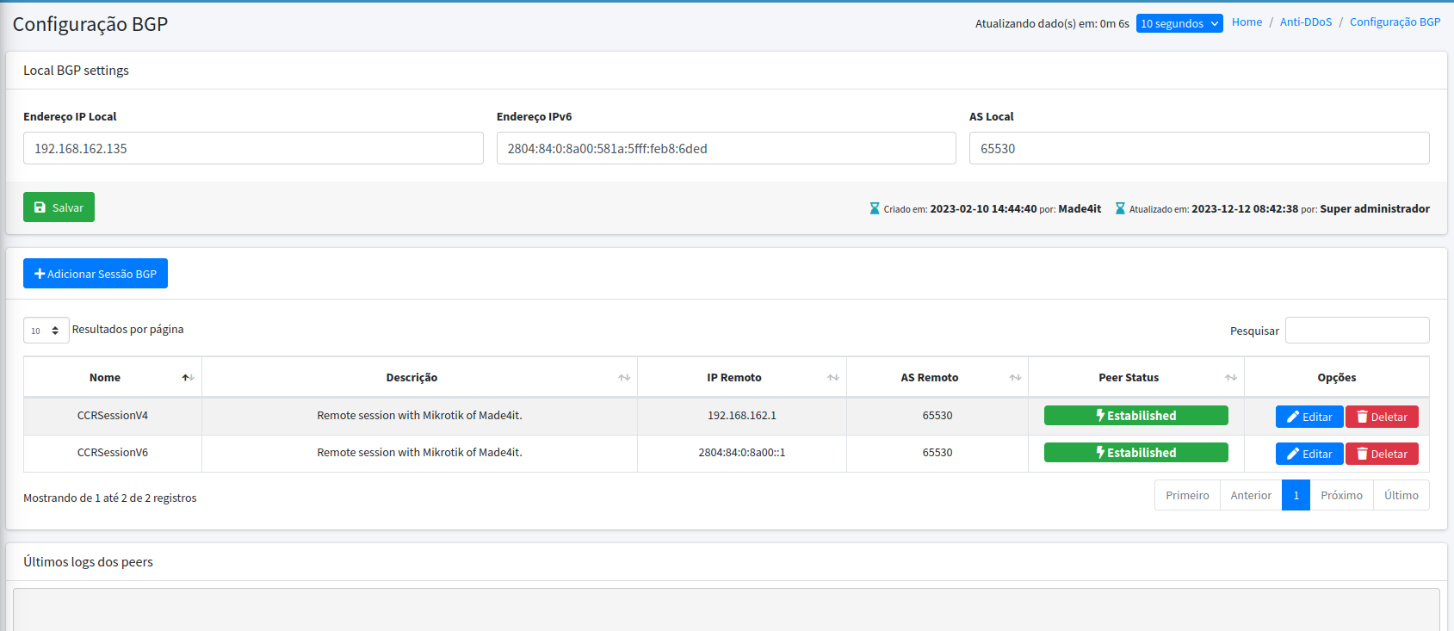Select pagination page 1
The image size is (1454, 631).
tap(1296, 495)
